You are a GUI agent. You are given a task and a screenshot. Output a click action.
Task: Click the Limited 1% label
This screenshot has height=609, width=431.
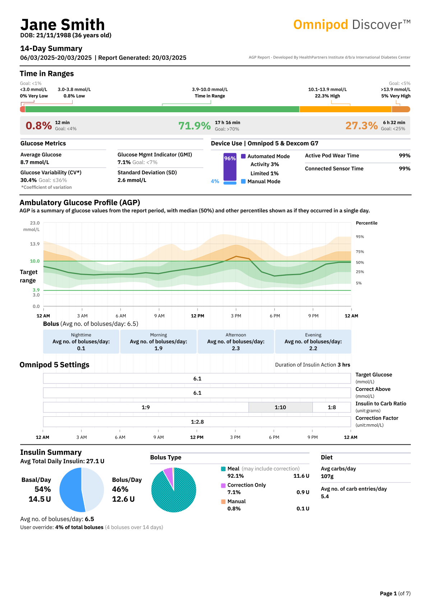click(264, 173)
